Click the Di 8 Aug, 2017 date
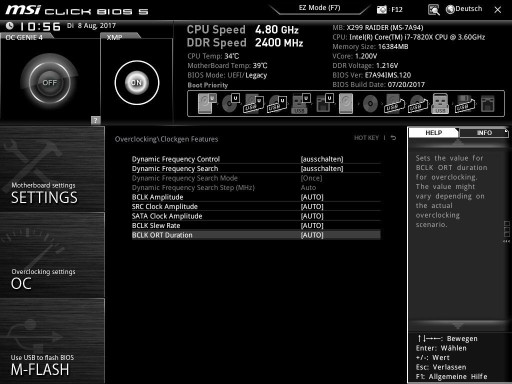 click(91, 25)
